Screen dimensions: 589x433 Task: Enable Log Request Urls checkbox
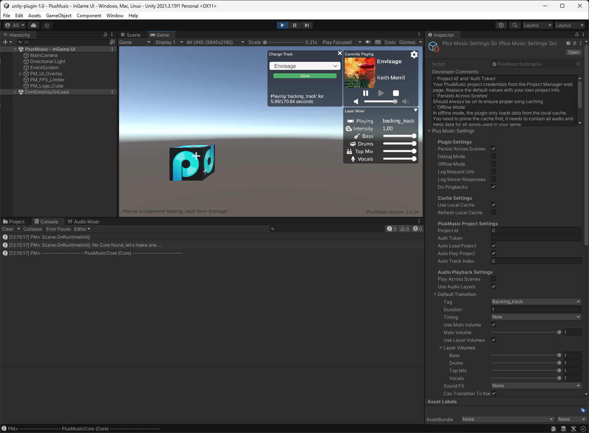click(x=494, y=171)
